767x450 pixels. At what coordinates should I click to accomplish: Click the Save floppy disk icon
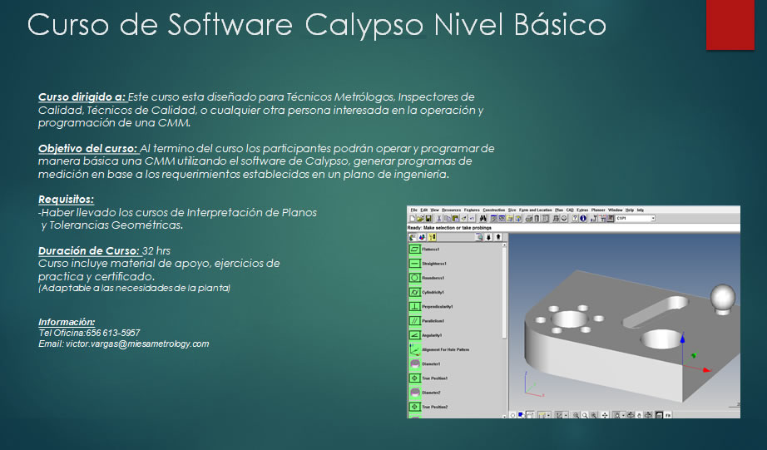tap(428, 218)
